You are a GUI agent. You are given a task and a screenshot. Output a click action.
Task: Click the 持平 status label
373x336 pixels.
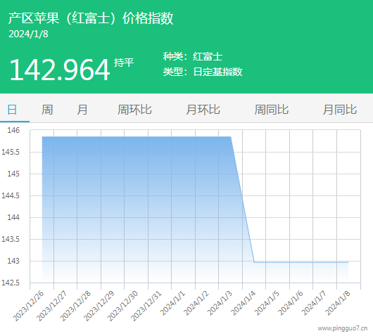pos(124,63)
